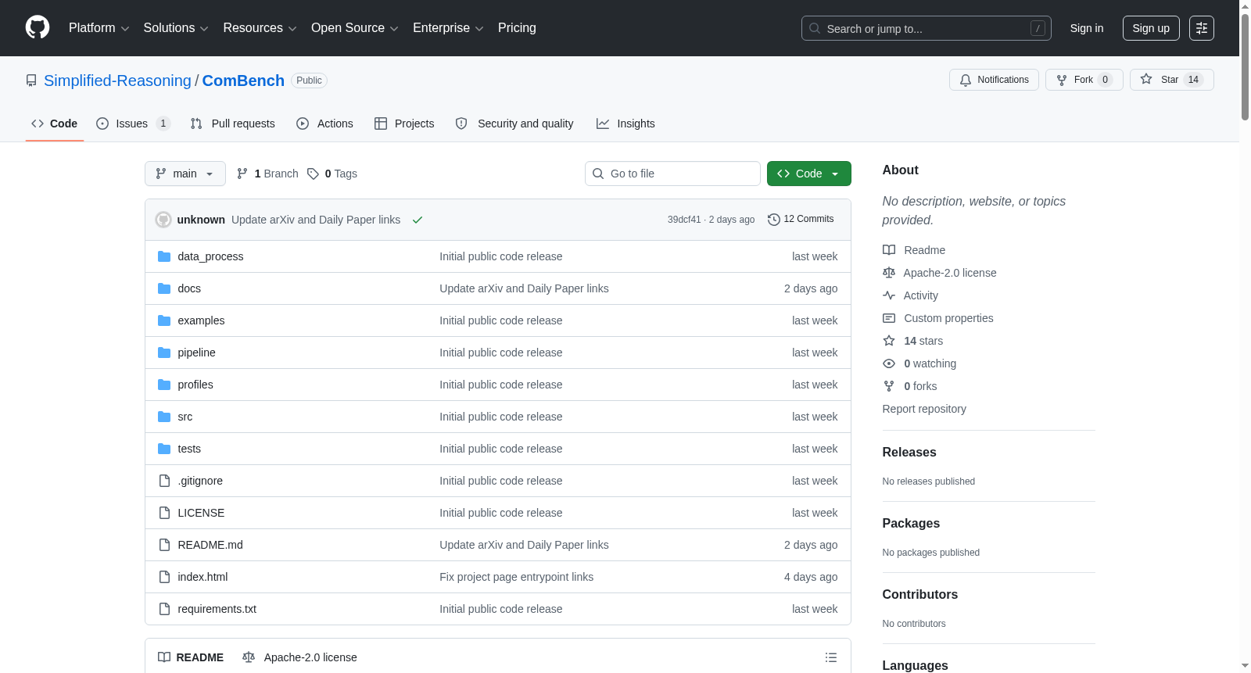Select the Apache-2.0 license tab
This screenshot has height=673, width=1251.
pyautogui.click(x=299, y=657)
